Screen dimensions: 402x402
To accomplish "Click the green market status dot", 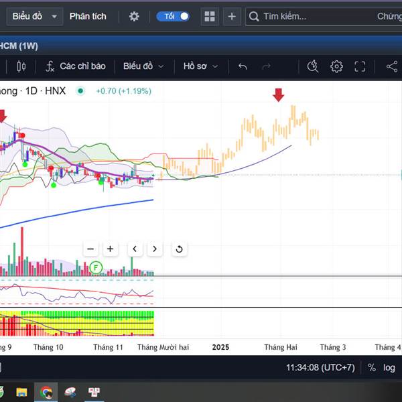I will pos(80,91).
